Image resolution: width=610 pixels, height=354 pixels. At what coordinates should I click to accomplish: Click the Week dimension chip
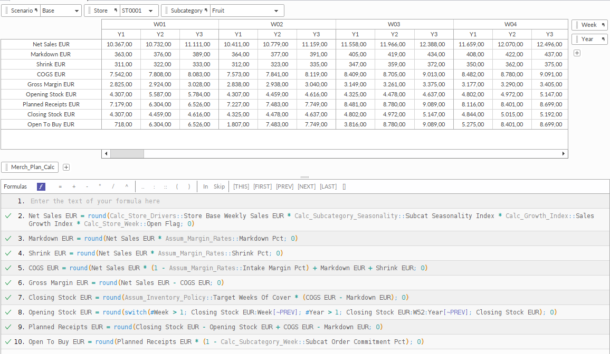[589, 25]
